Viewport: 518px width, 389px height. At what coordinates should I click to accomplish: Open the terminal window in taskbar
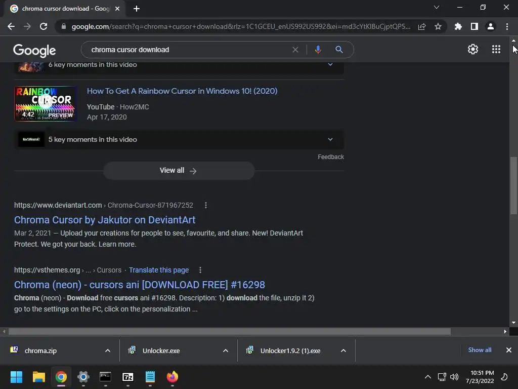[105, 377]
